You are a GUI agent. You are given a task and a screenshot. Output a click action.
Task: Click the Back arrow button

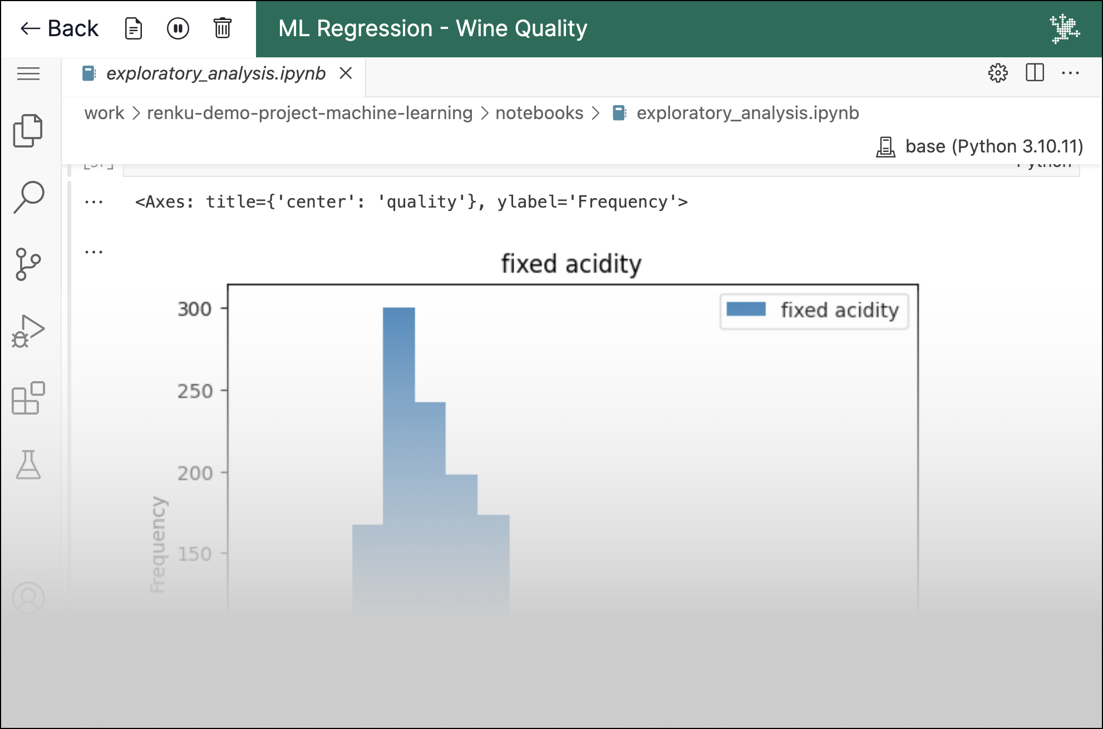(x=59, y=28)
